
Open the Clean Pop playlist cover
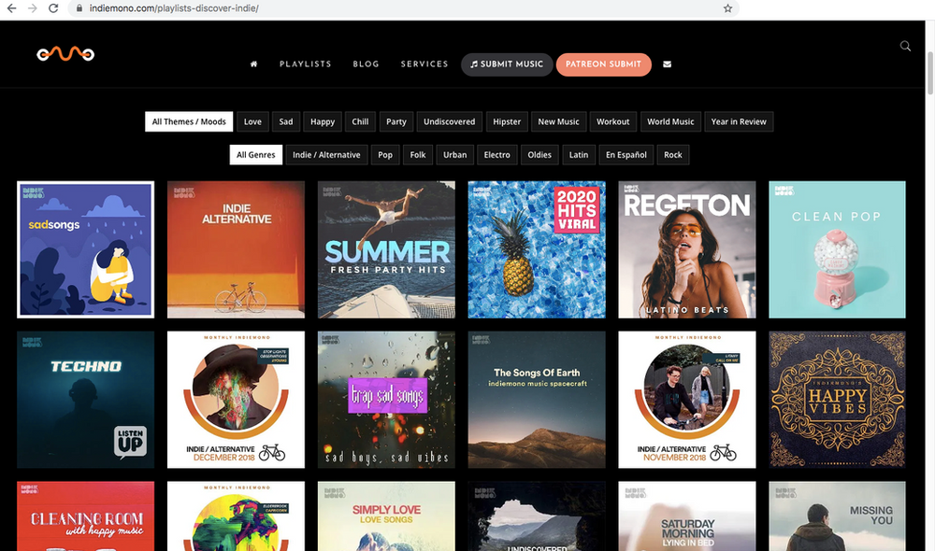[837, 249]
